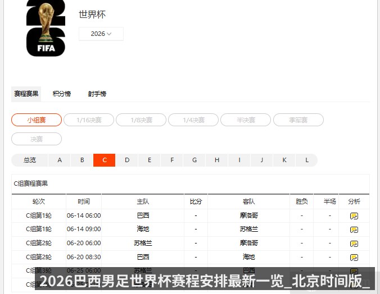This screenshot has height=294, width=380.
Task: Click the 06-14 06:00 time cell
Action: 84,215
